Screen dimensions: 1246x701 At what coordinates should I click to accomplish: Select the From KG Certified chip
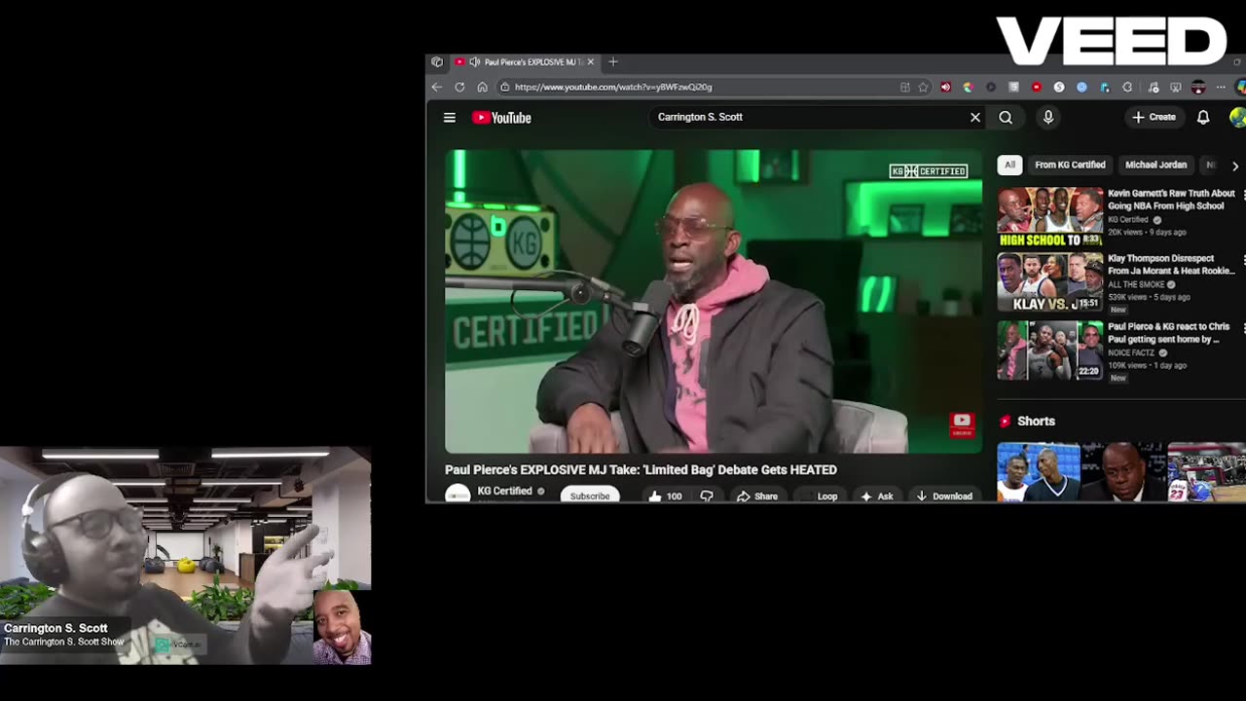point(1070,166)
